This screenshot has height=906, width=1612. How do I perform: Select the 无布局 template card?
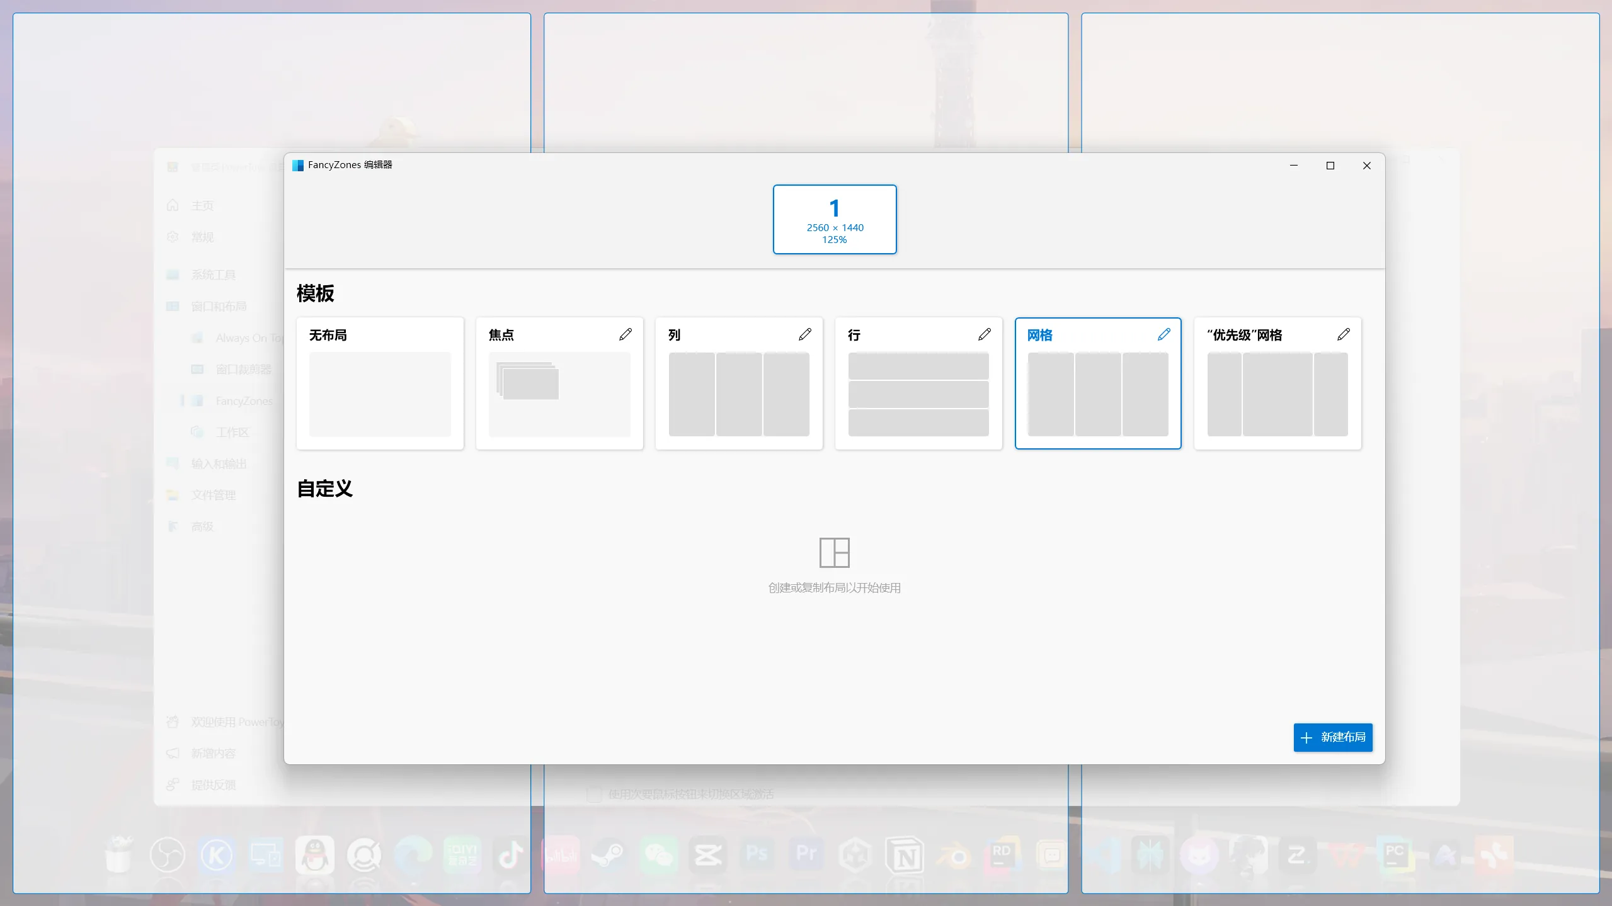380,394
